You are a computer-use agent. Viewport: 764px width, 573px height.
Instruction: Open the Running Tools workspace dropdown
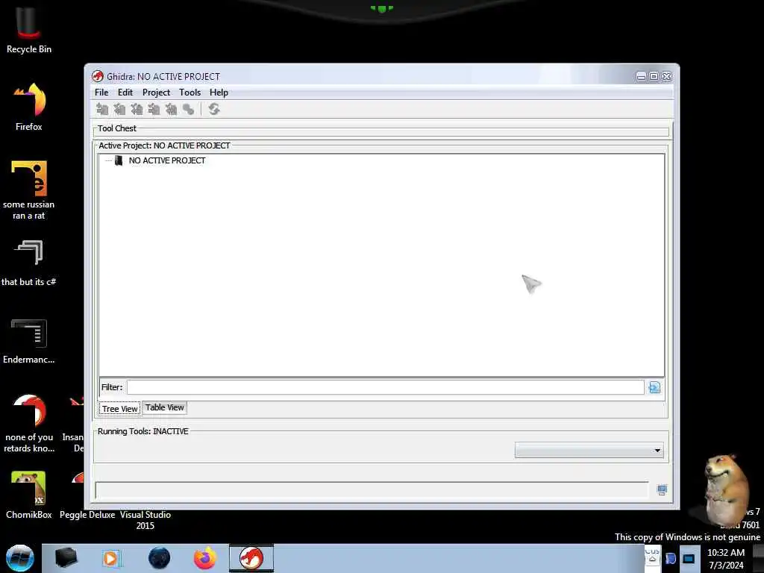[x=589, y=450]
